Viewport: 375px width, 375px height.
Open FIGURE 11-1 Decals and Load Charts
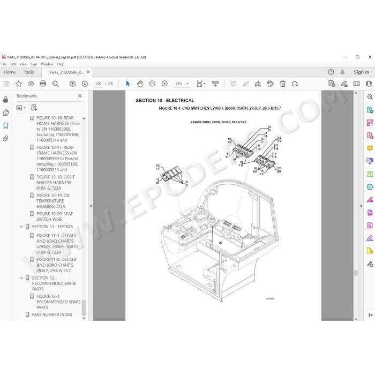(x=58, y=244)
